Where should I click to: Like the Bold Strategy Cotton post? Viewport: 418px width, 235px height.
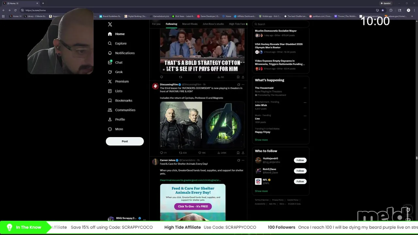coord(200,77)
